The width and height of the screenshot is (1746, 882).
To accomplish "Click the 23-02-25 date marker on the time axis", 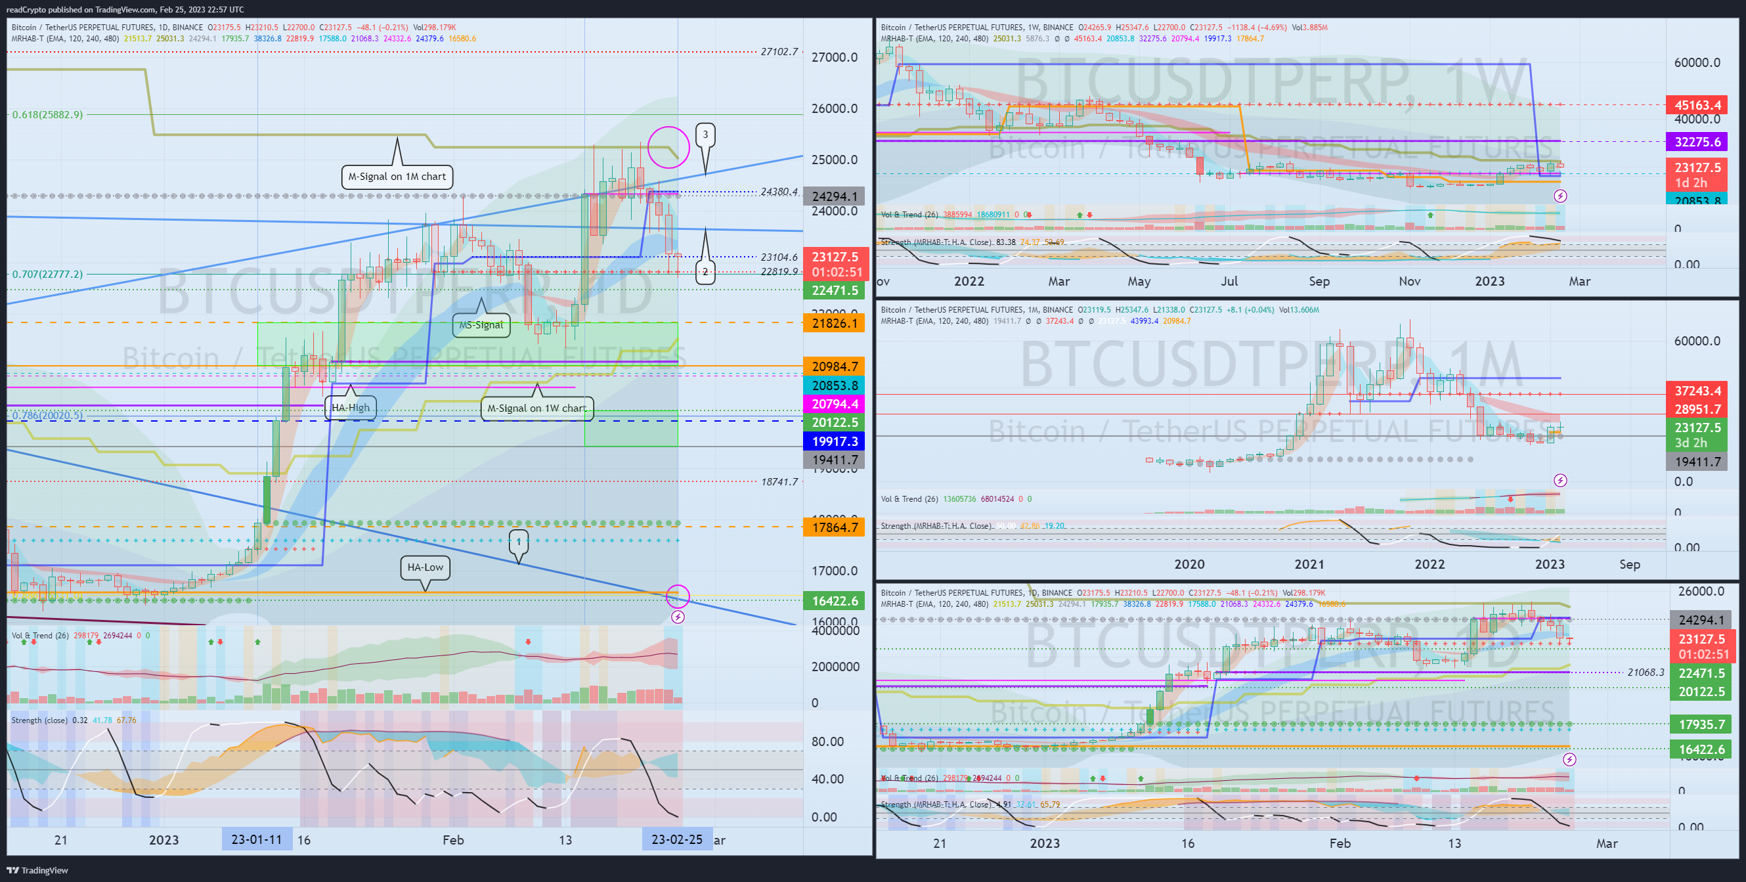I will 677,839.
